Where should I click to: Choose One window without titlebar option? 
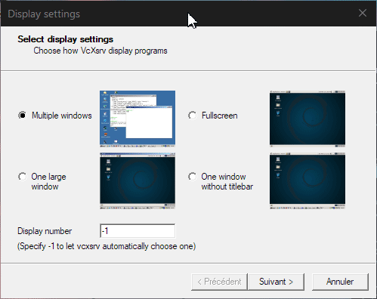pyautogui.click(x=193, y=177)
